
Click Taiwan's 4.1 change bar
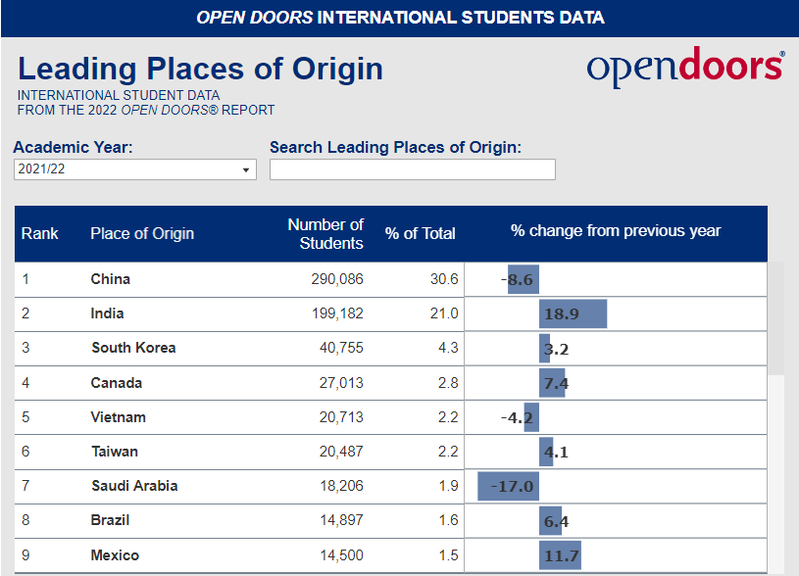[546, 452]
